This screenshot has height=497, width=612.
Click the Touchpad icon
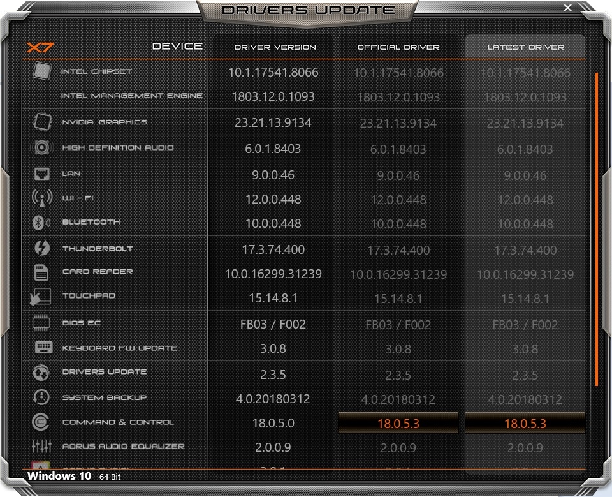click(x=40, y=297)
